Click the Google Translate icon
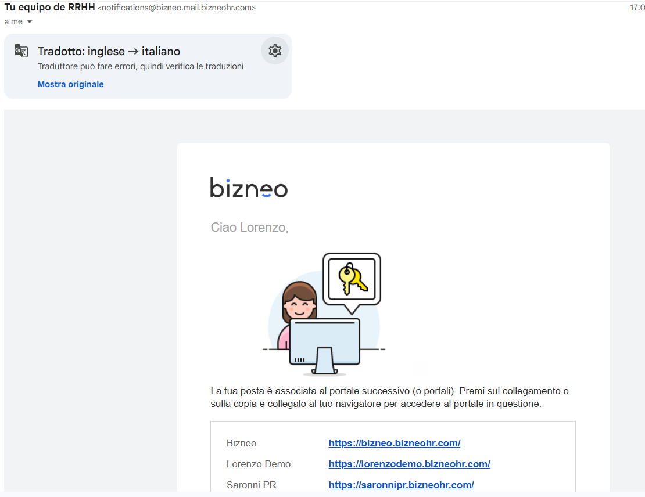 tap(21, 51)
